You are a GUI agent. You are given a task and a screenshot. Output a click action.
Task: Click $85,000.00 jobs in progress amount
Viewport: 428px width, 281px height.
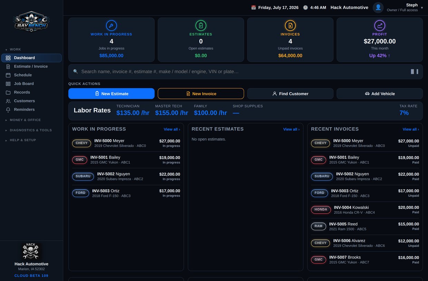pyautogui.click(x=111, y=56)
